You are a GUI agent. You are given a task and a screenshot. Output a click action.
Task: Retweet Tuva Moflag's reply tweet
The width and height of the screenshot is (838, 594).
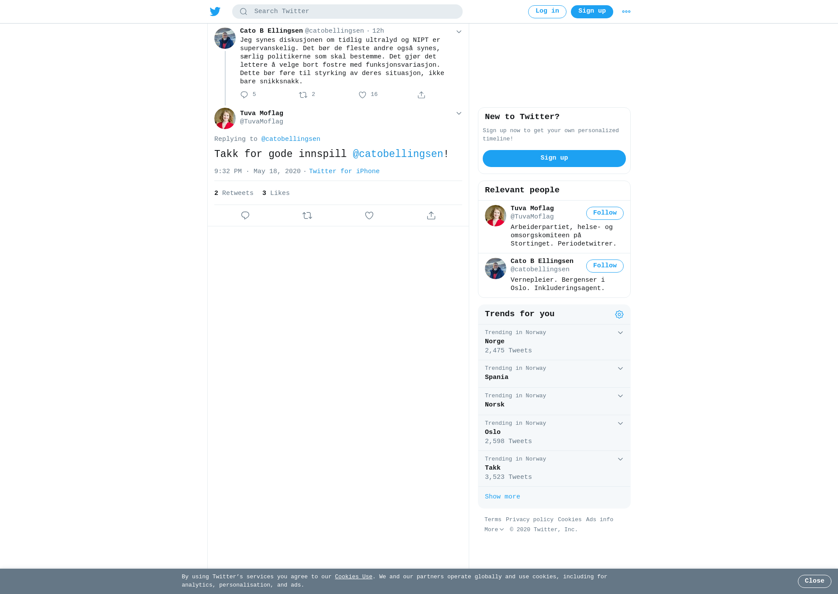[307, 215]
